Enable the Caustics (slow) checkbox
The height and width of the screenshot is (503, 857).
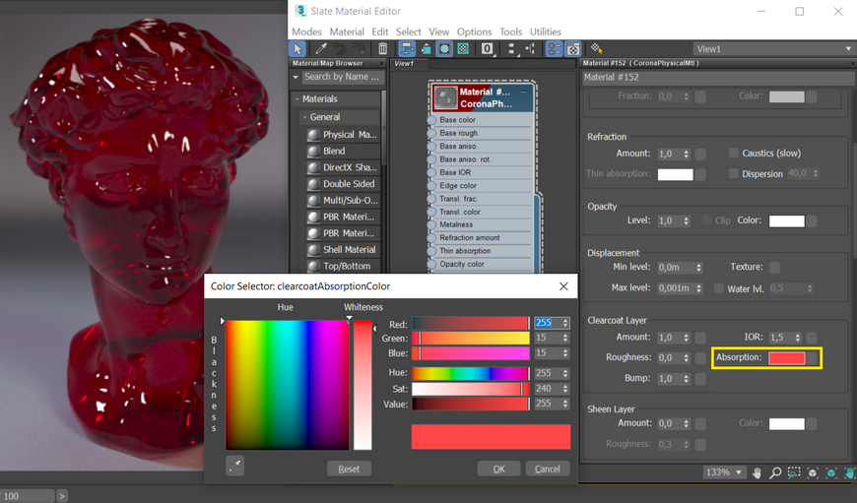click(x=734, y=154)
